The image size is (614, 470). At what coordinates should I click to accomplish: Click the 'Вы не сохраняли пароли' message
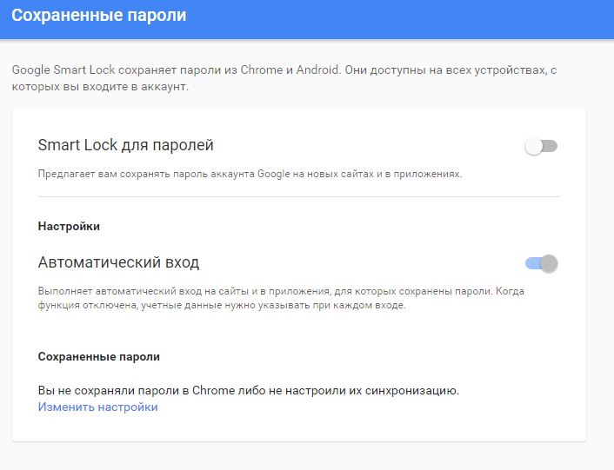click(x=248, y=391)
